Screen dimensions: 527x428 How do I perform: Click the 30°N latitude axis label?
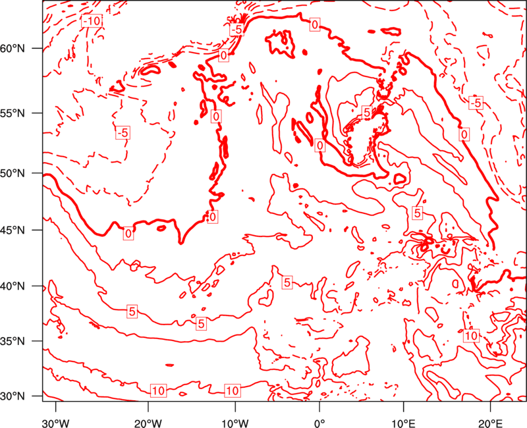(13, 396)
